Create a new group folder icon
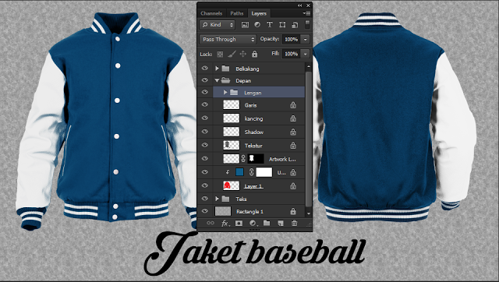This screenshot has height=282, width=499. (x=267, y=223)
